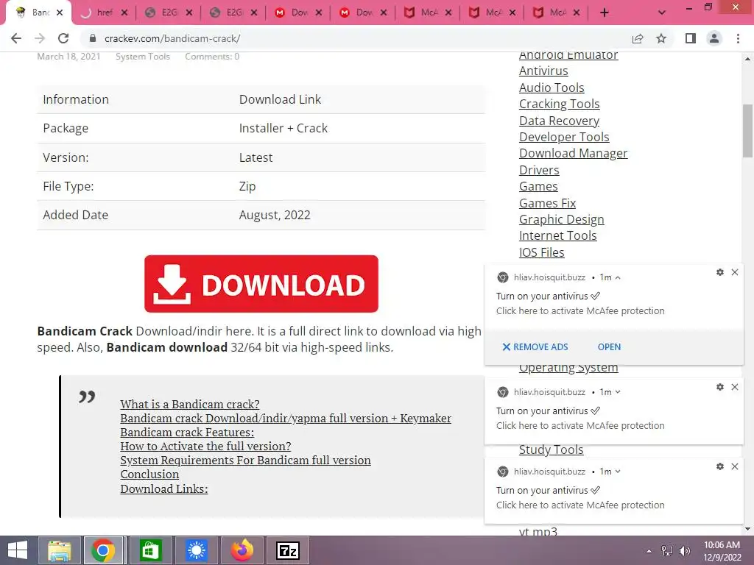
Task: Switch to the second E2G tab
Action: point(233,13)
